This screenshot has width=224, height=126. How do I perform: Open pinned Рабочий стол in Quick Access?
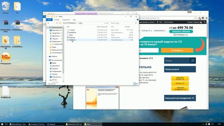pos(56,30)
